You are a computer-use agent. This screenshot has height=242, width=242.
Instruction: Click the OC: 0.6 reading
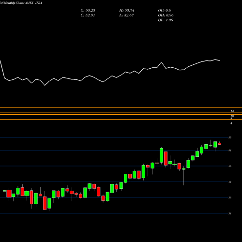point(165,11)
